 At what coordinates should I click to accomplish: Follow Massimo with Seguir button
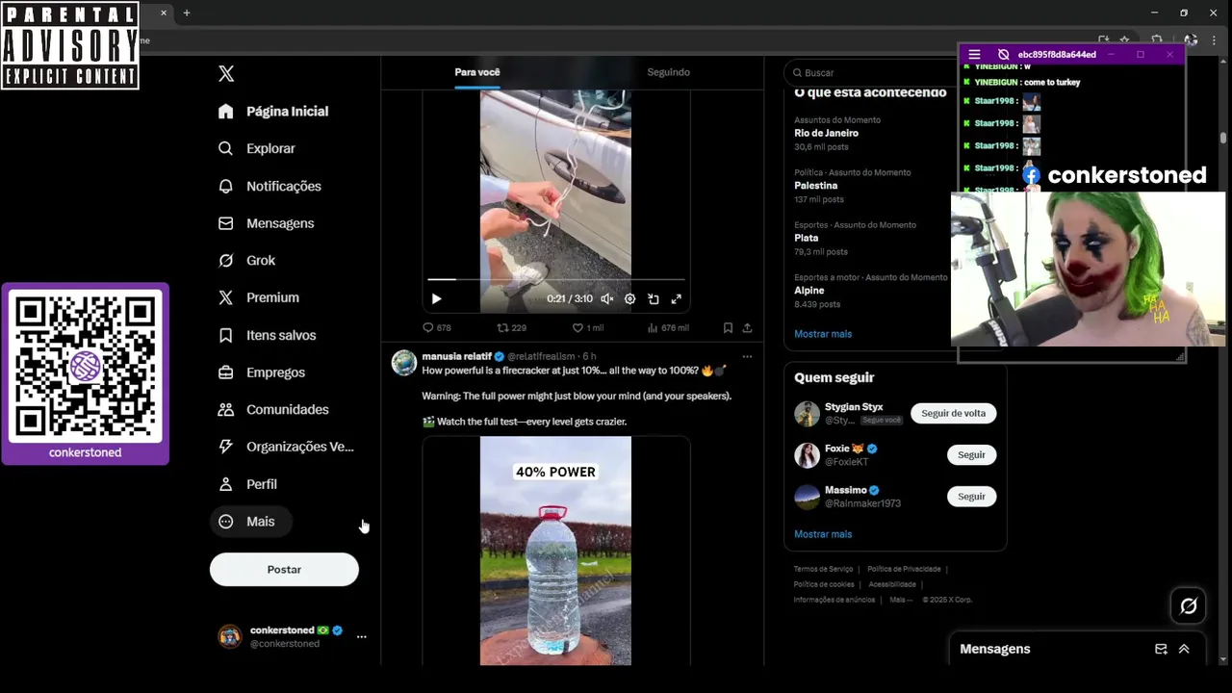971,497
